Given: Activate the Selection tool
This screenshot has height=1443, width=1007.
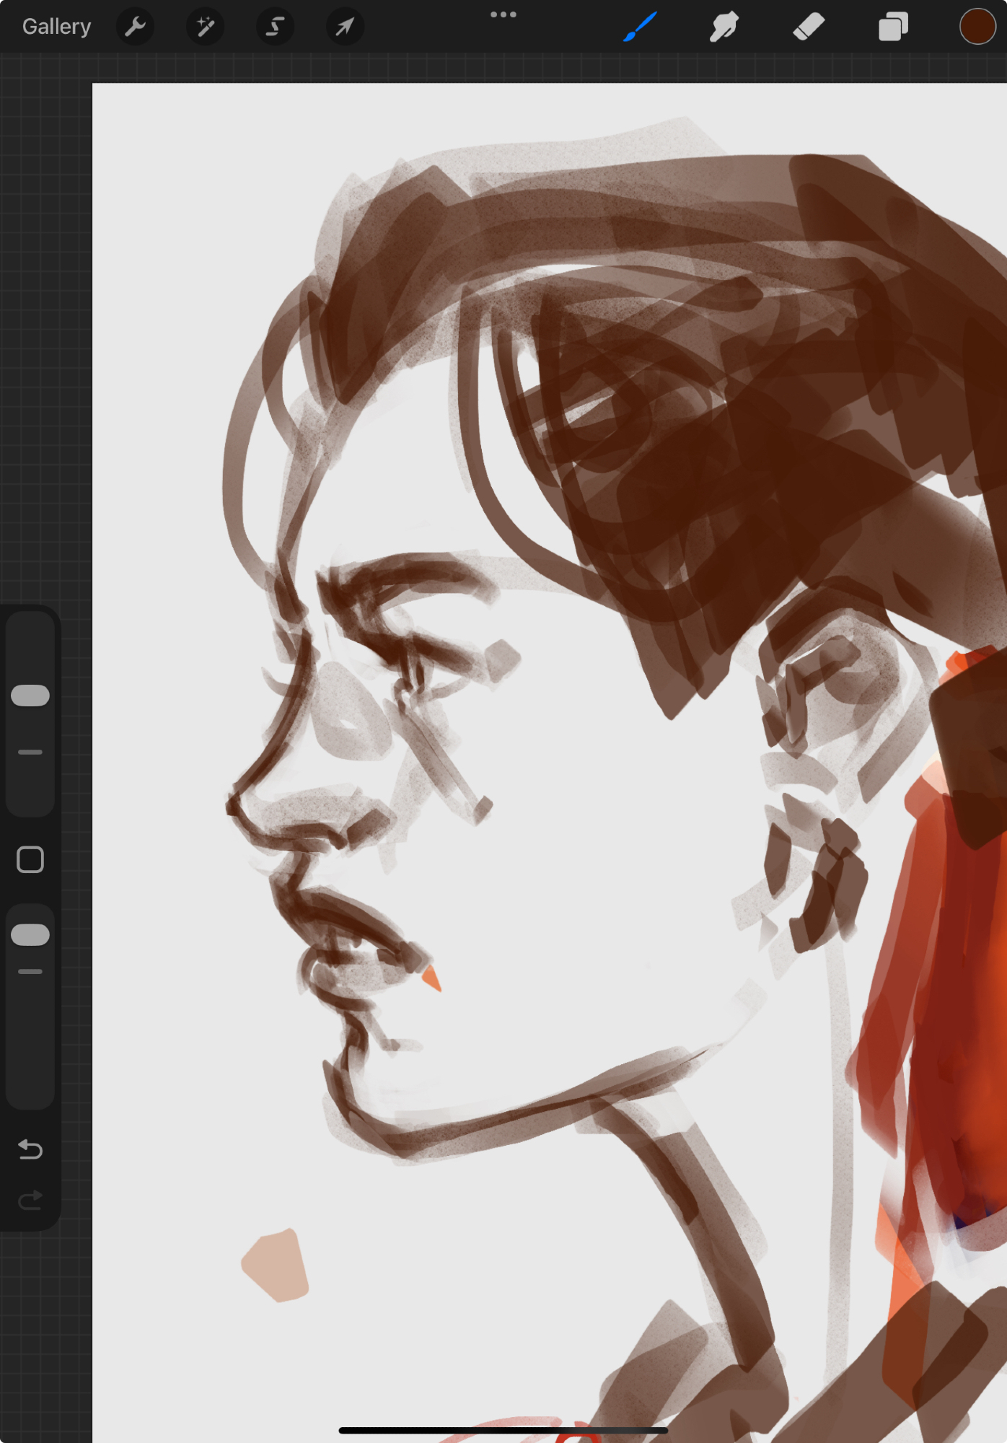Looking at the screenshot, I should [x=275, y=27].
